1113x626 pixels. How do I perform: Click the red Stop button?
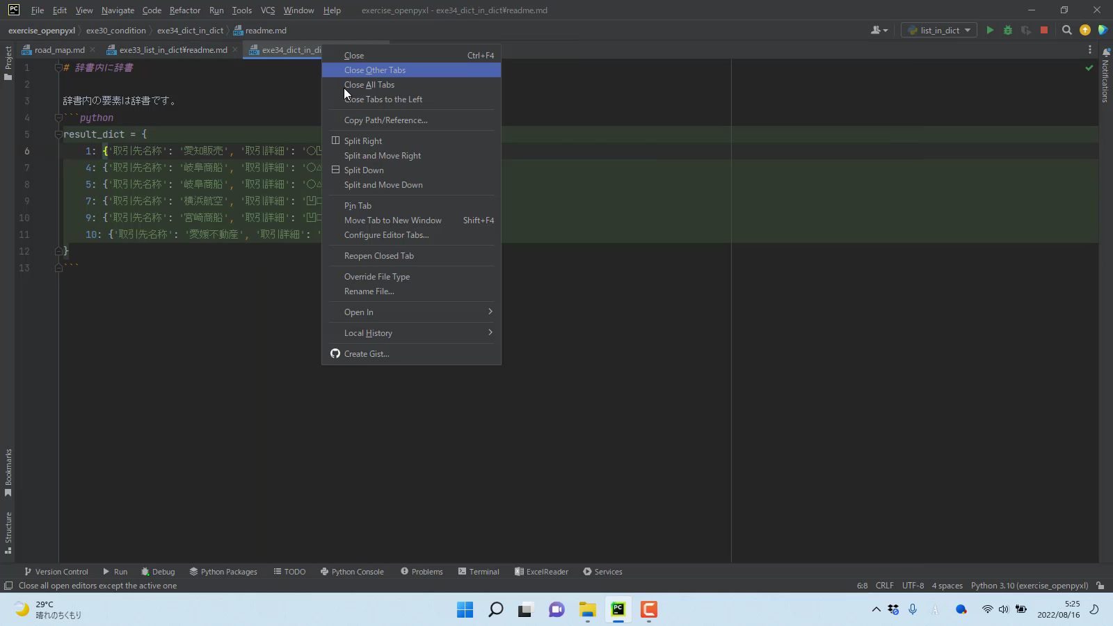tap(1043, 30)
